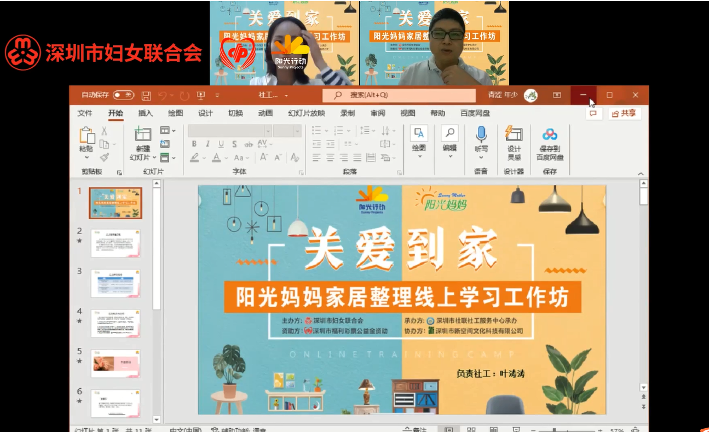Switch to the Slide Show (幻灯片放映) tab

coord(307,113)
